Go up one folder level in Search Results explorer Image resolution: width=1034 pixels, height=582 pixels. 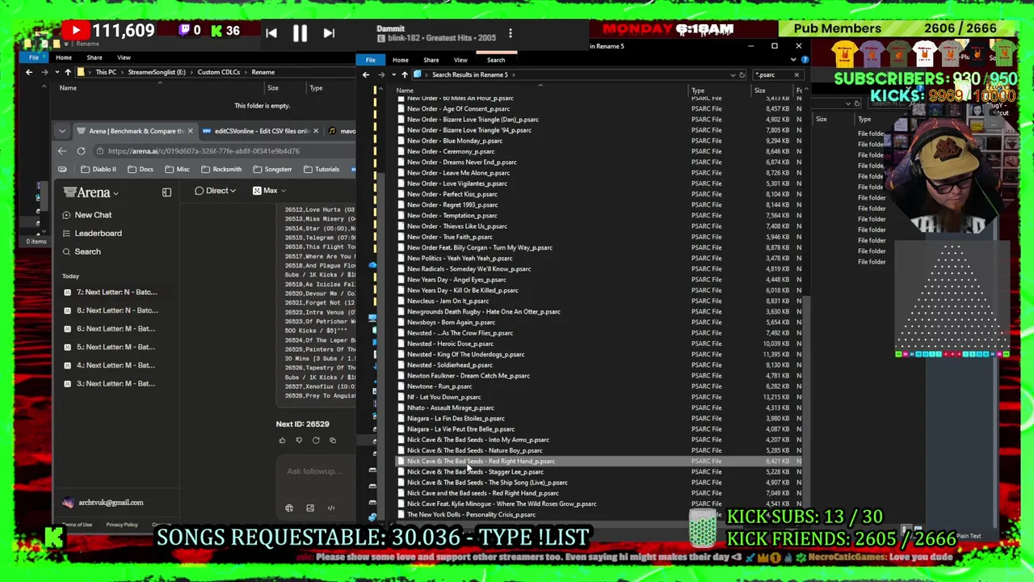pos(405,74)
